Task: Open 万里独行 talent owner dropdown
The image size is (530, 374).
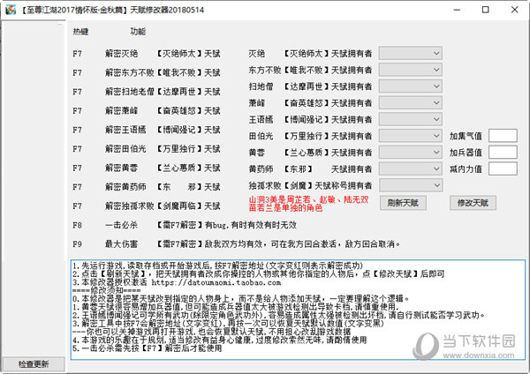Action: point(410,136)
